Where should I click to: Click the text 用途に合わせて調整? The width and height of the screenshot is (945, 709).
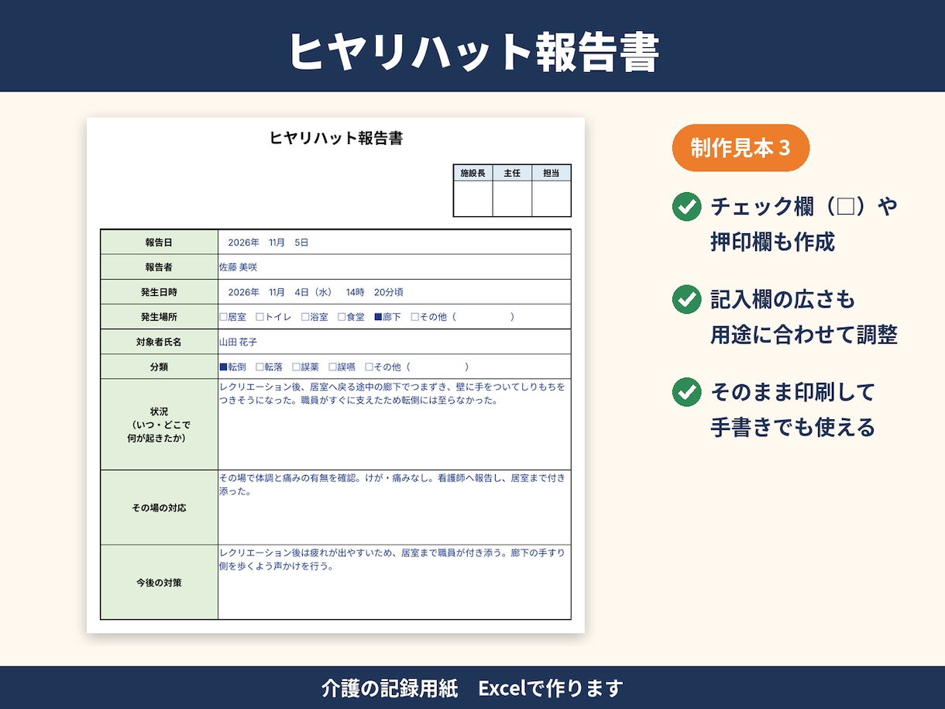pyautogui.click(x=804, y=334)
